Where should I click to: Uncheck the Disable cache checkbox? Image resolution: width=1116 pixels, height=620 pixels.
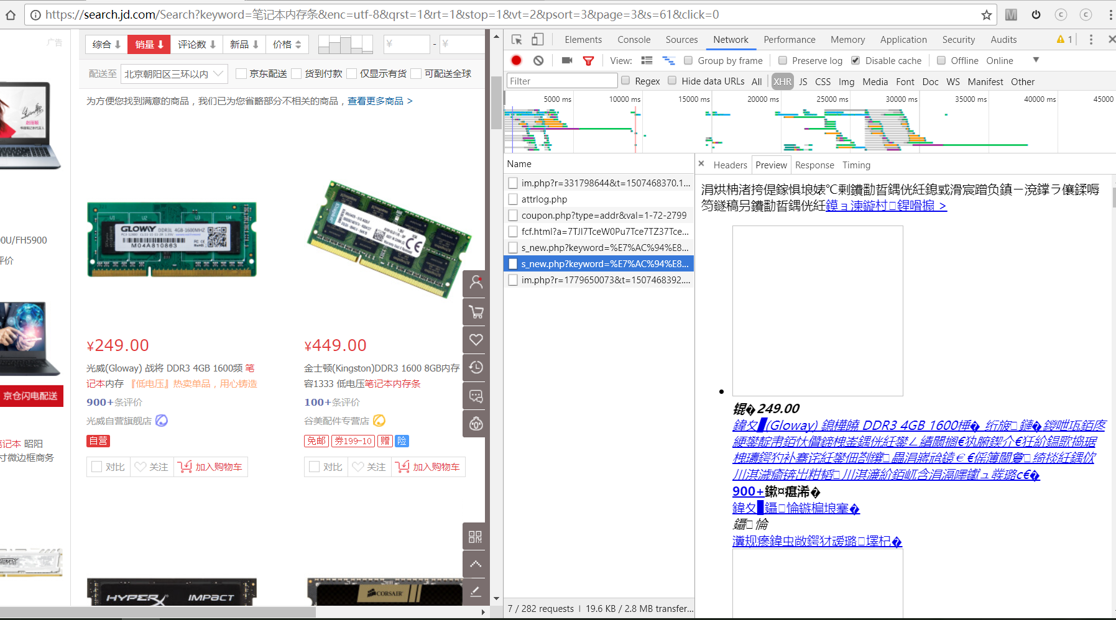tap(855, 60)
